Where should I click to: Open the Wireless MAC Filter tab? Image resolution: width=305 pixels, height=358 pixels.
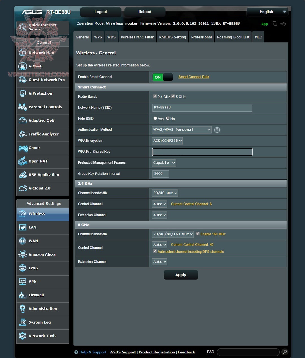pos(137,37)
